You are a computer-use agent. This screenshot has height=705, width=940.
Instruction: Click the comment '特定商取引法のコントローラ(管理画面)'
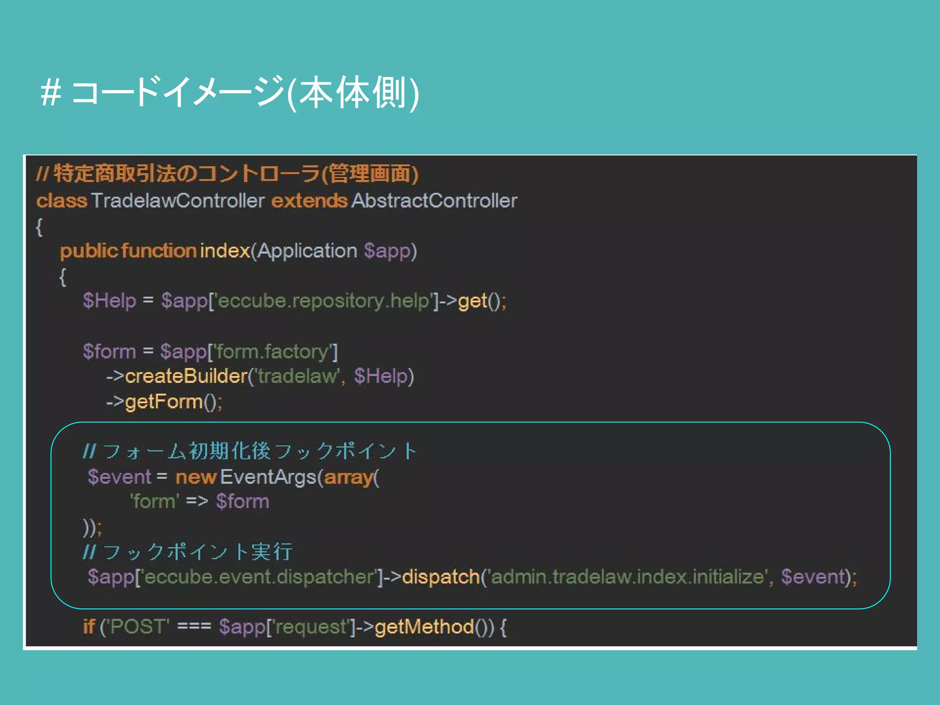click(x=236, y=173)
